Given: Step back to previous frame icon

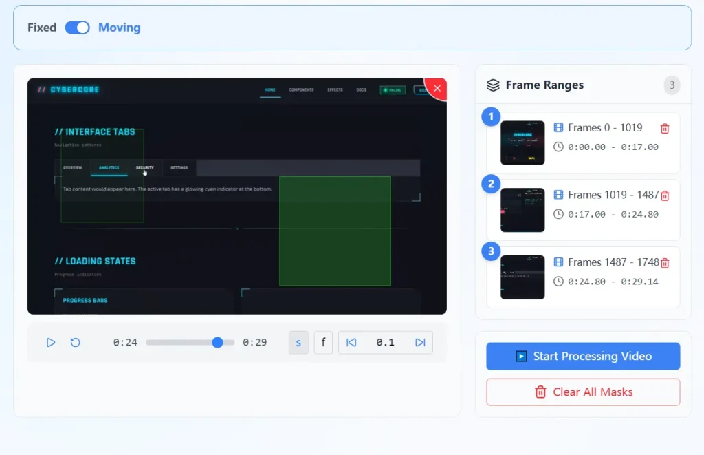Looking at the screenshot, I should 351,342.
